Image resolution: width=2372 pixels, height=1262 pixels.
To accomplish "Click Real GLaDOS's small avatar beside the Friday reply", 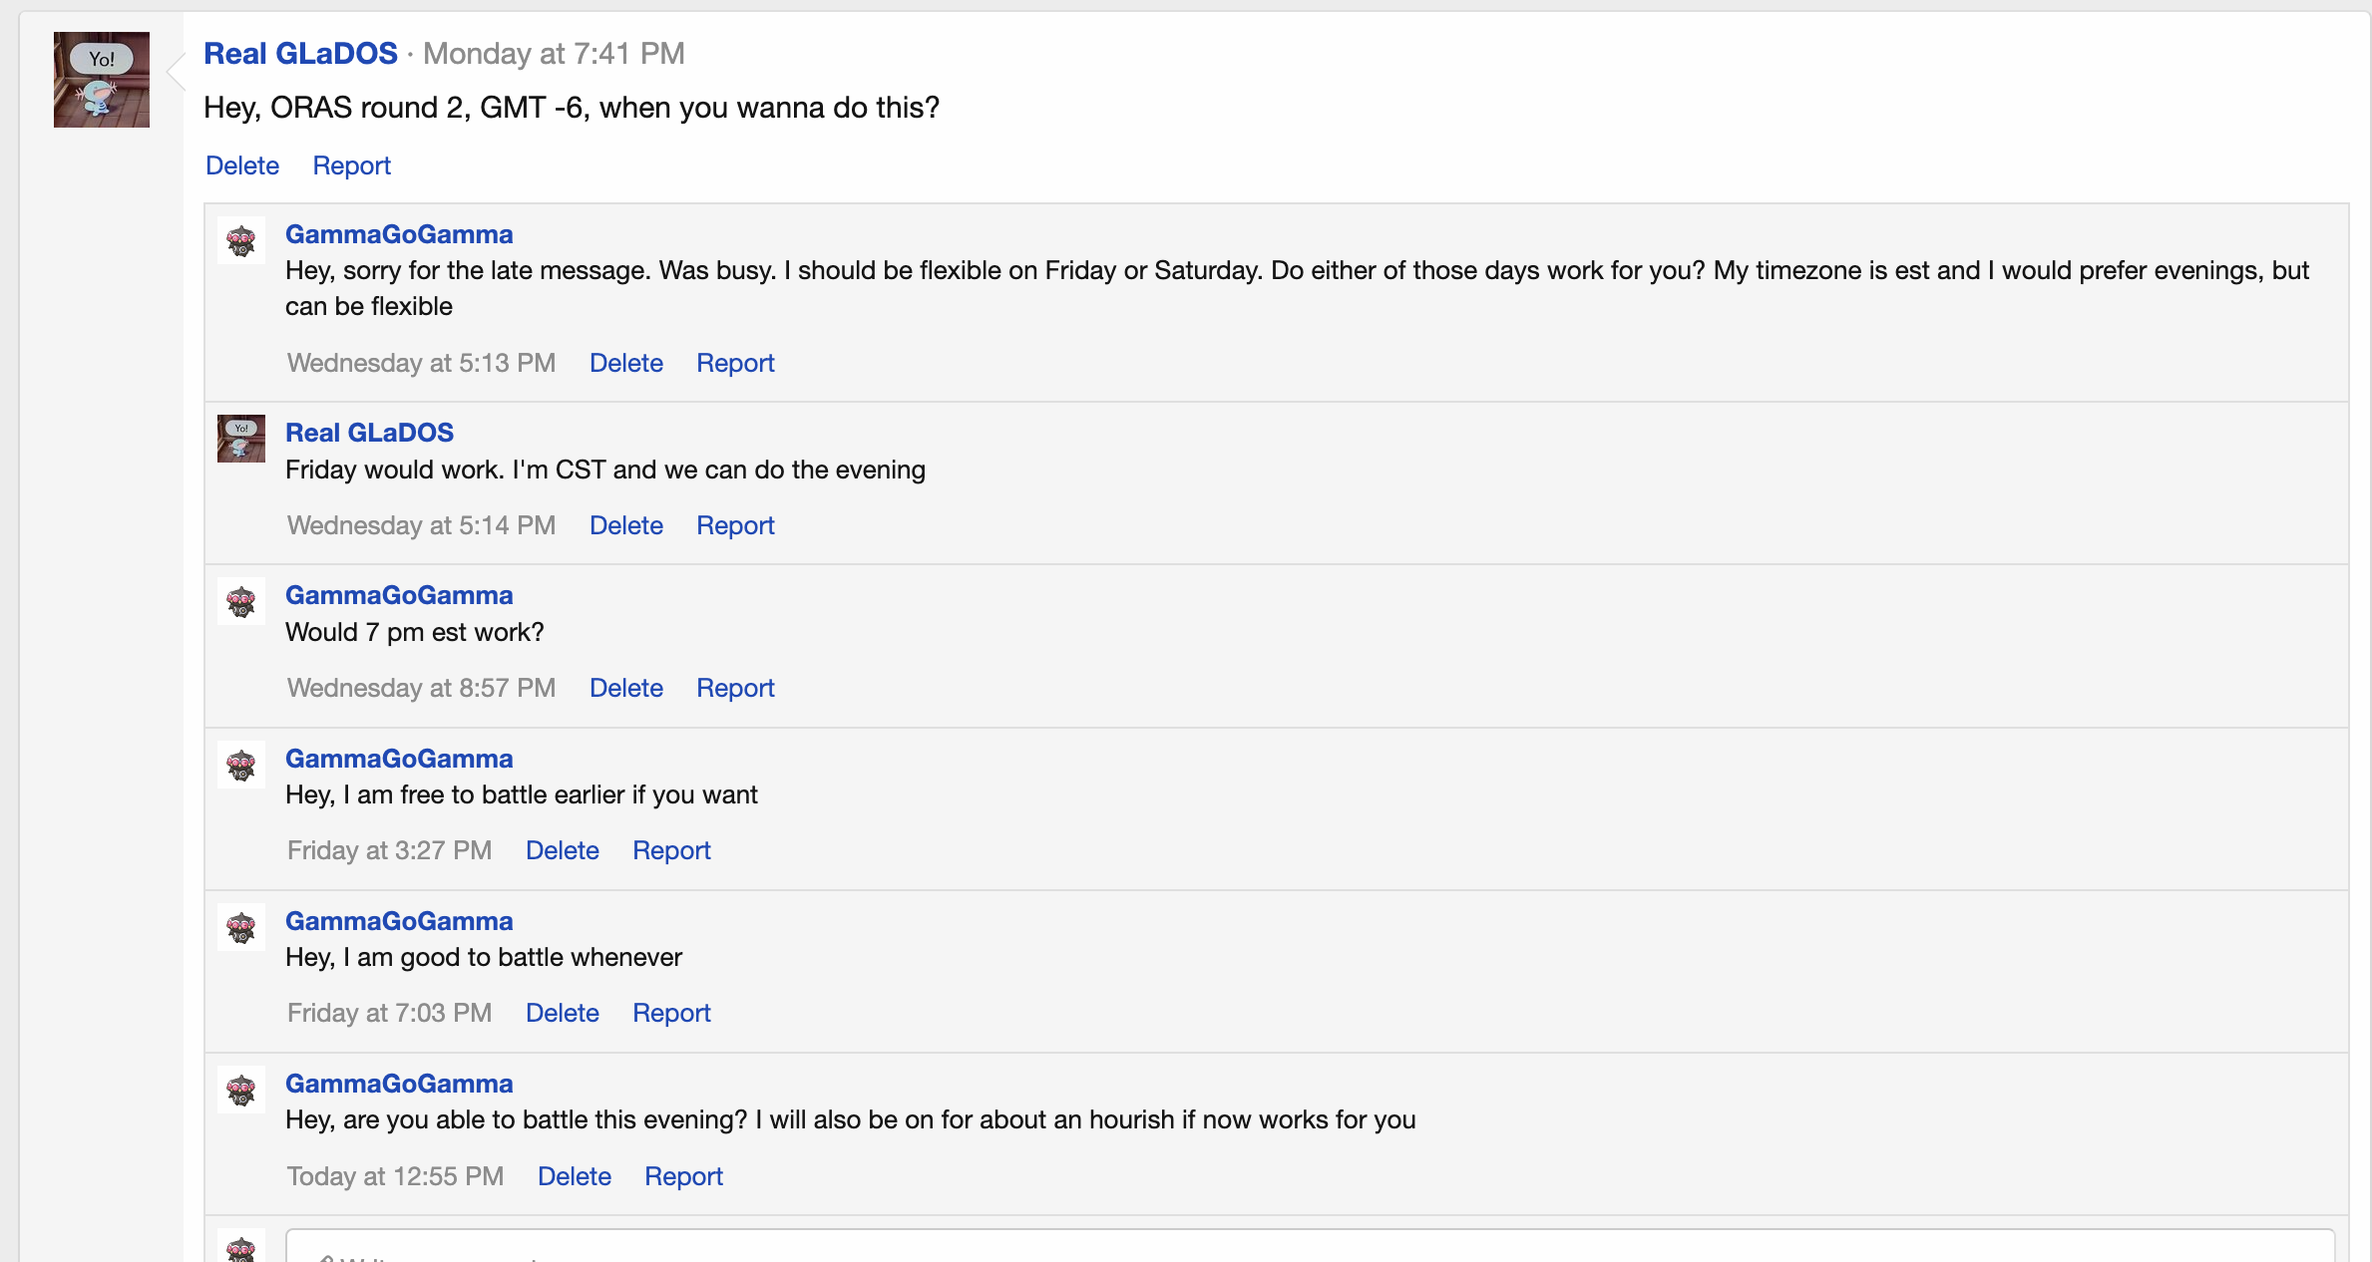I will pyautogui.click(x=241, y=439).
